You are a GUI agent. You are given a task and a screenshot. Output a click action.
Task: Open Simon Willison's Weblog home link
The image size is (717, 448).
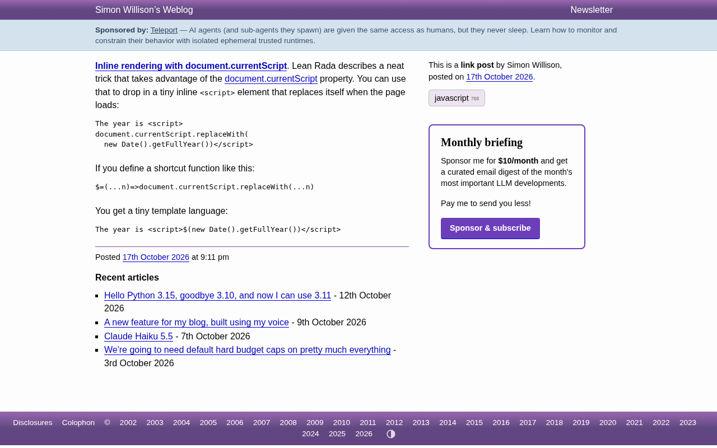tap(144, 10)
